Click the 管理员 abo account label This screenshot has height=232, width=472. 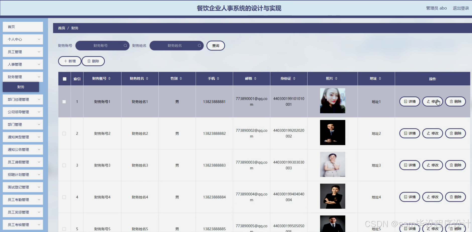click(x=436, y=8)
